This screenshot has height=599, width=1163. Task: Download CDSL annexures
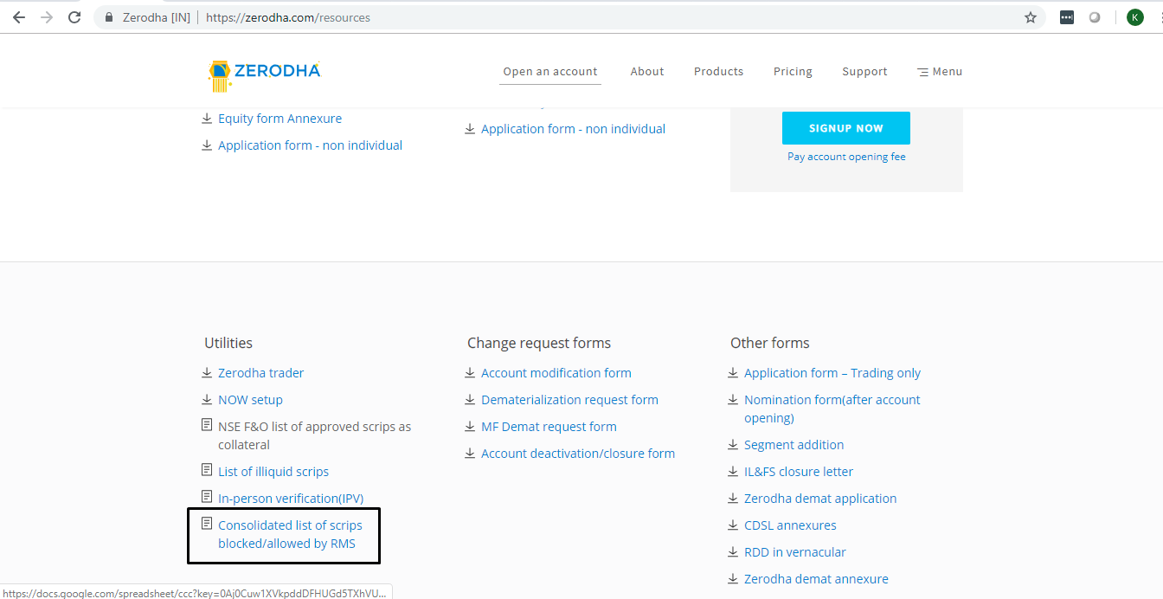pos(790,525)
